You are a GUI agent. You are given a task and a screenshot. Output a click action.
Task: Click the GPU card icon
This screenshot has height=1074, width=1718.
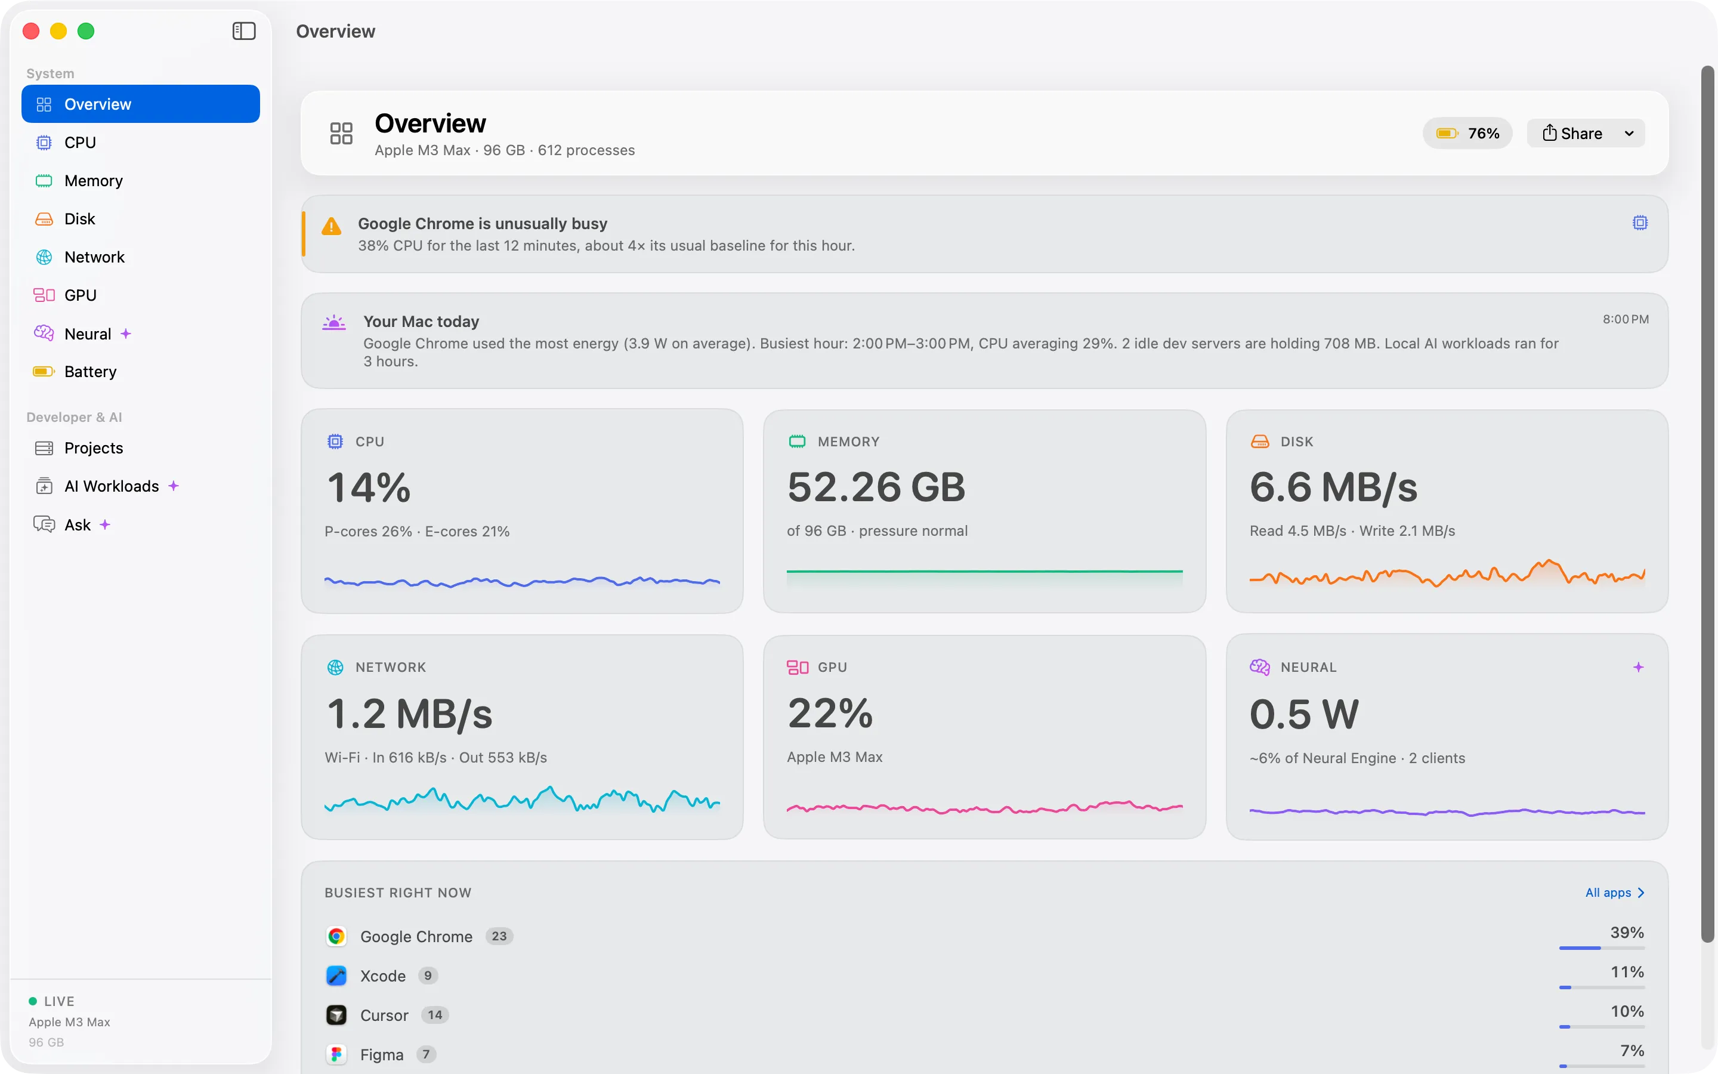coord(797,667)
